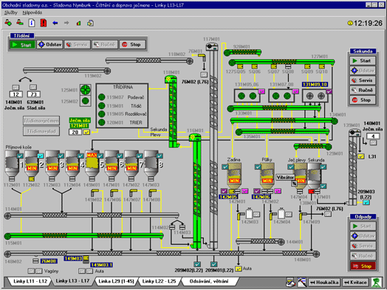Select the 125M01 fan motor icon

pos(86,90)
